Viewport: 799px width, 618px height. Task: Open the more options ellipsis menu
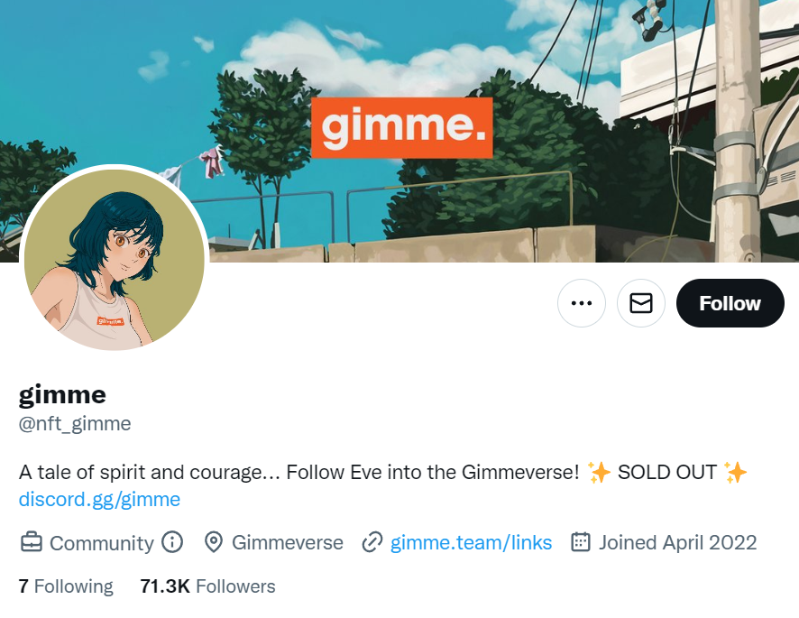click(x=582, y=303)
